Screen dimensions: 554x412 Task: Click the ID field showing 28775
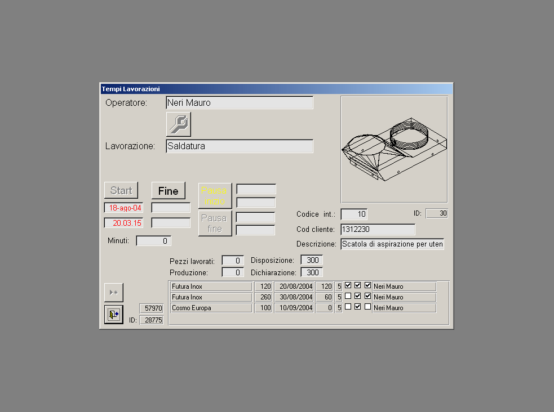(x=151, y=320)
